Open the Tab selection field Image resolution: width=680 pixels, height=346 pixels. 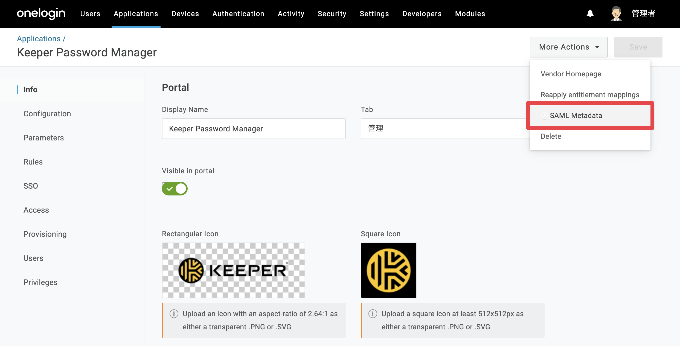tap(445, 129)
